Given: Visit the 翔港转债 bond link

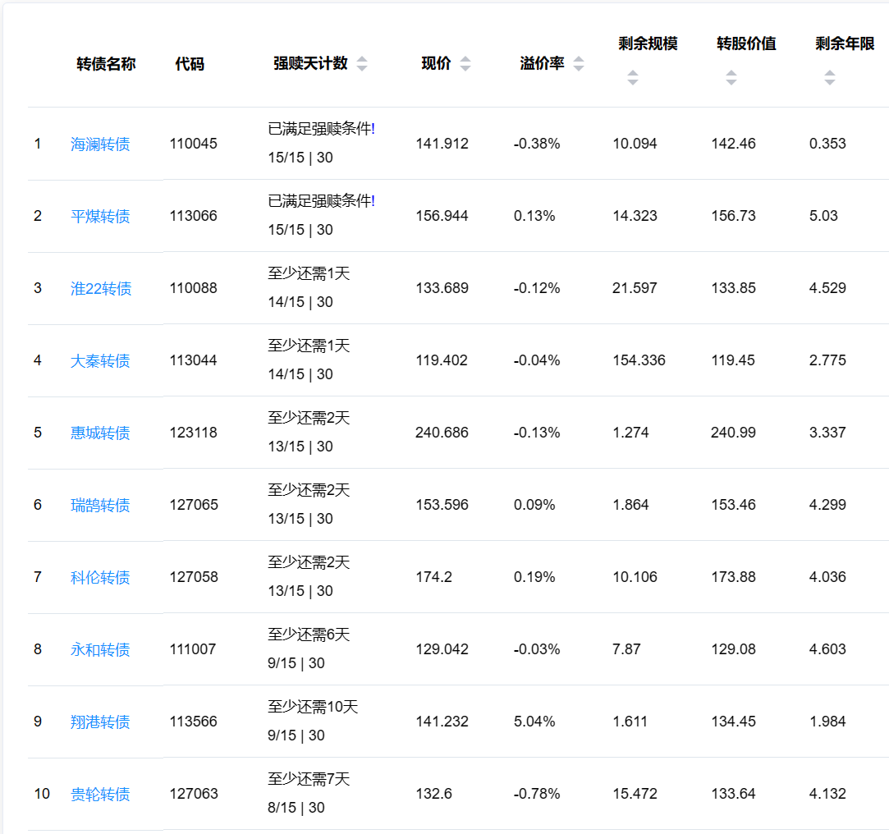Looking at the screenshot, I should (x=100, y=722).
